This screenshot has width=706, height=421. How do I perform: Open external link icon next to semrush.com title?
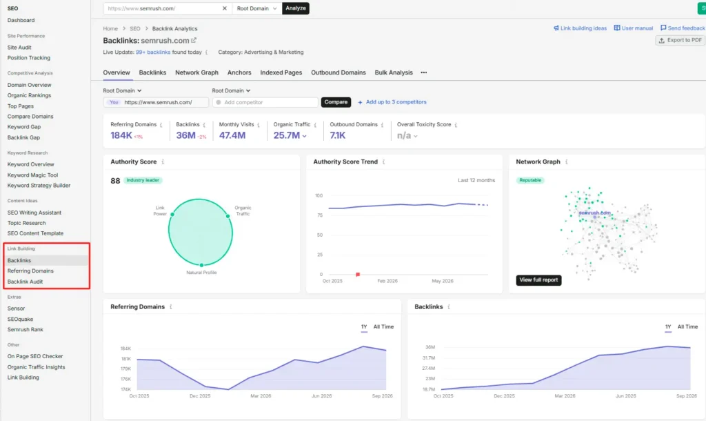(x=194, y=40)
